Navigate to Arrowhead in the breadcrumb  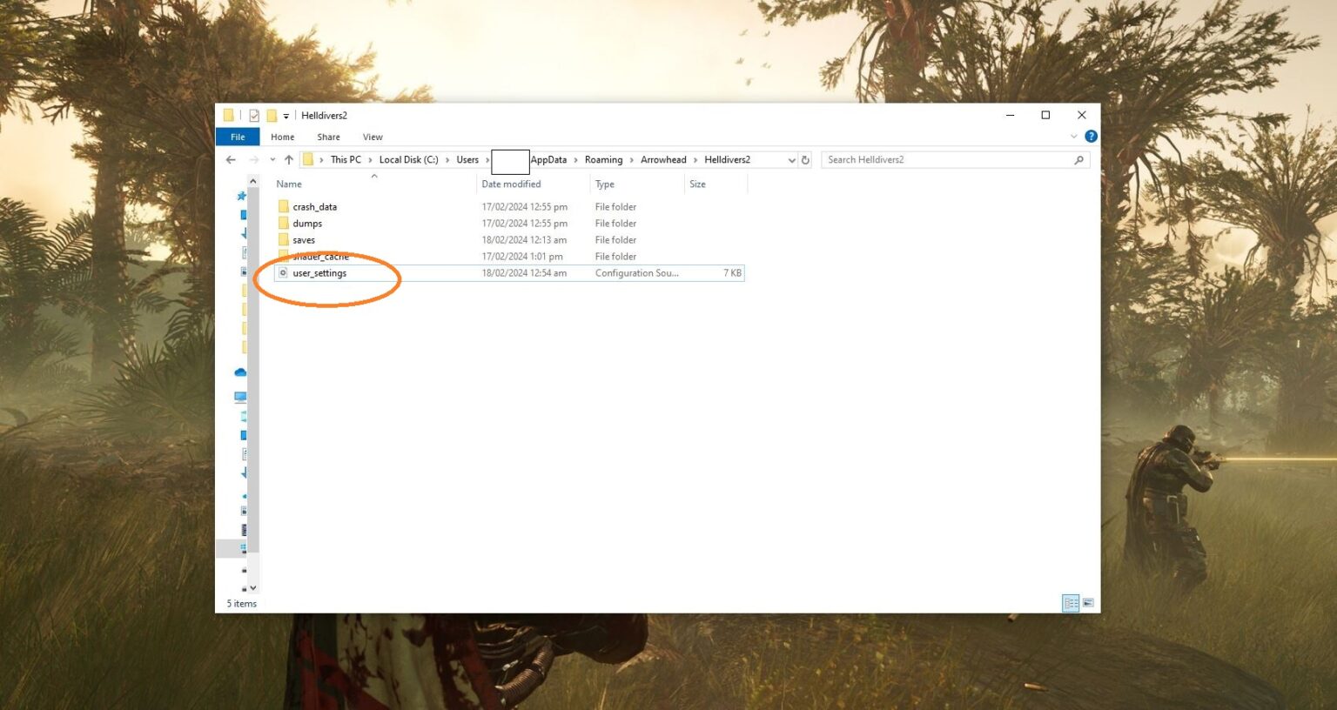tap(663, 160)
